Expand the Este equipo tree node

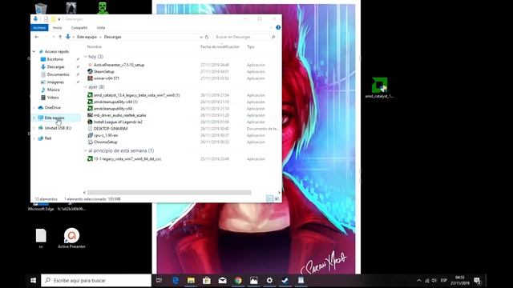coord(34,118)
